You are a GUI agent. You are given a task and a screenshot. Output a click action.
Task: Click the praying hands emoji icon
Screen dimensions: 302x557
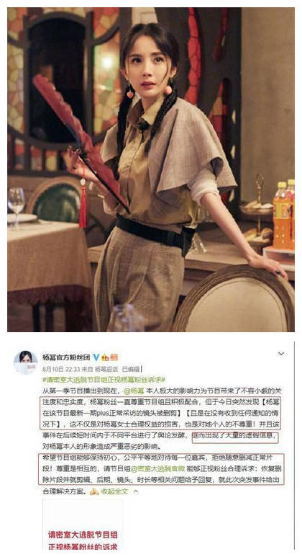click(x=94, y=492)
